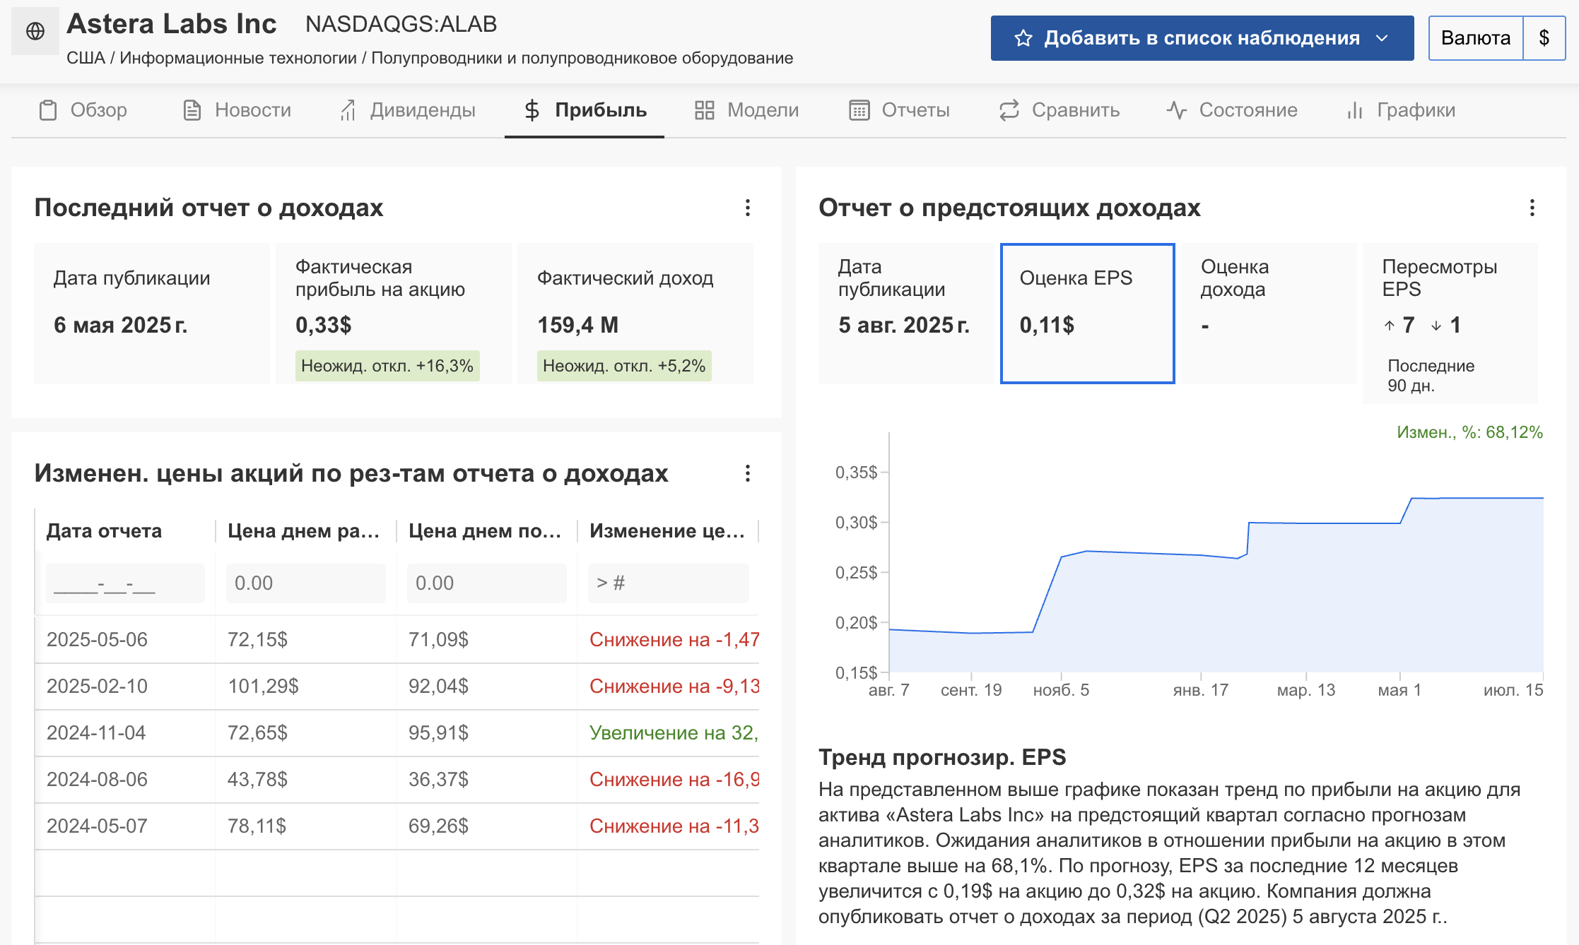Viewport: 1579px width, 945px height.
Task: Click the Тренд прогнозир. EPS heading
Action: [x=942, y=757]
